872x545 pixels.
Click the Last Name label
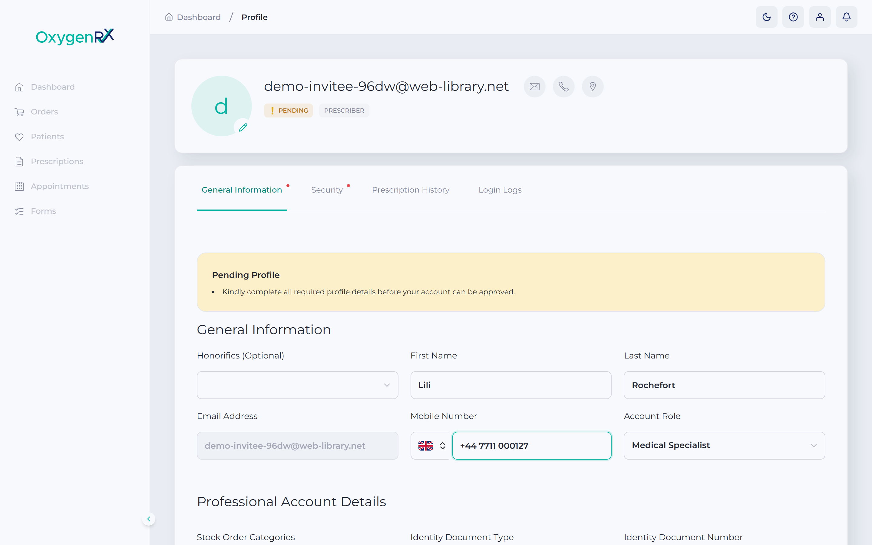pos(647,356)
